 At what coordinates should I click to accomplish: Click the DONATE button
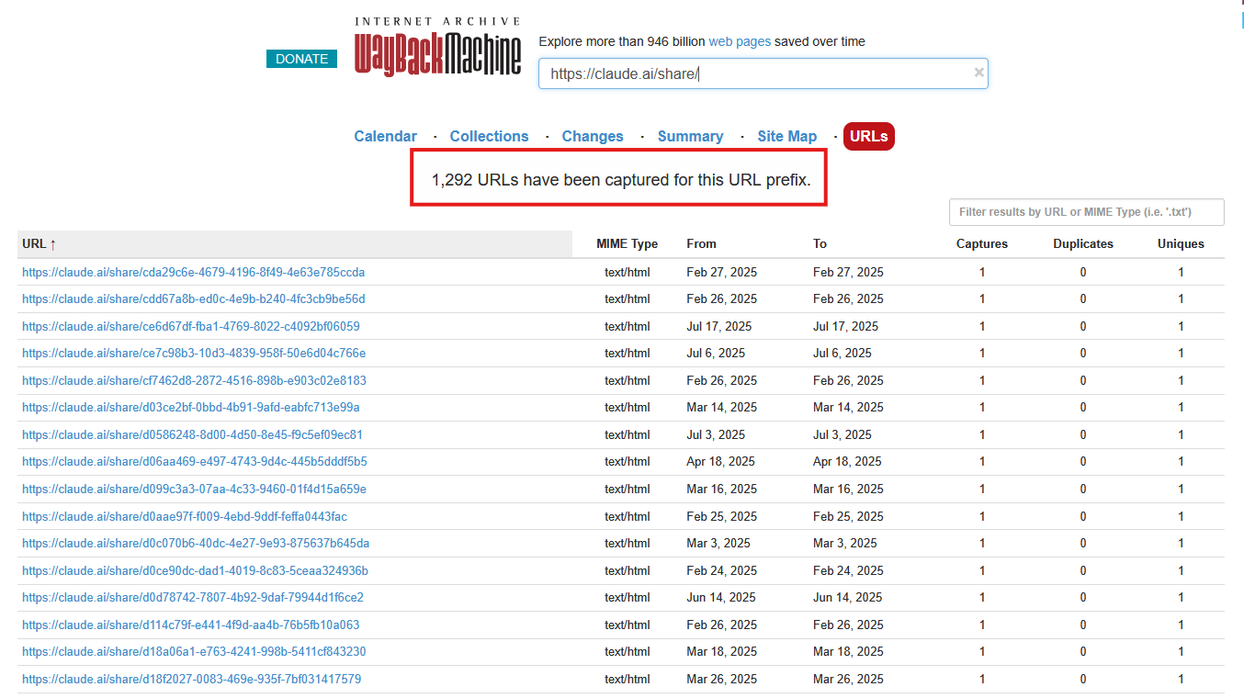click(302, 59)
